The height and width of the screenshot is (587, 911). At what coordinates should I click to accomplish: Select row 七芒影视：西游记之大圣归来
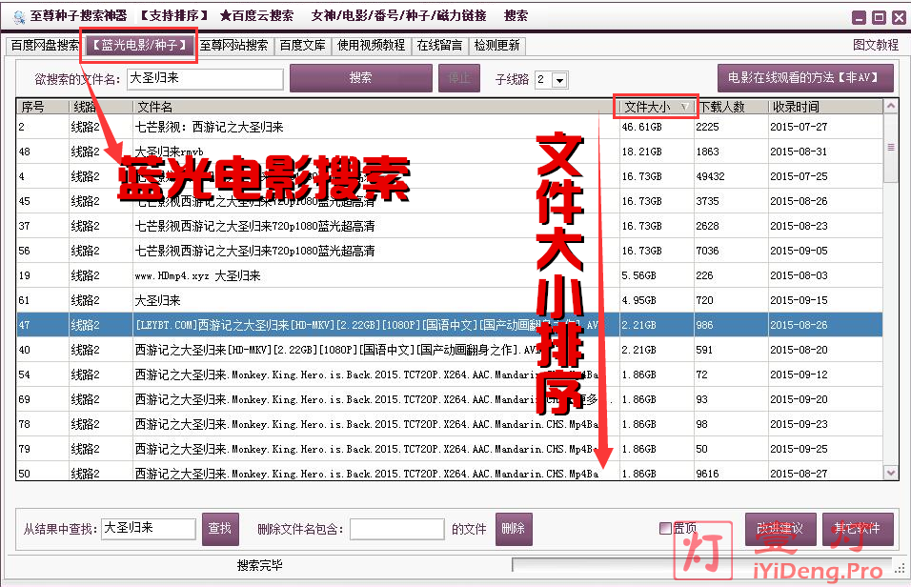450,127
